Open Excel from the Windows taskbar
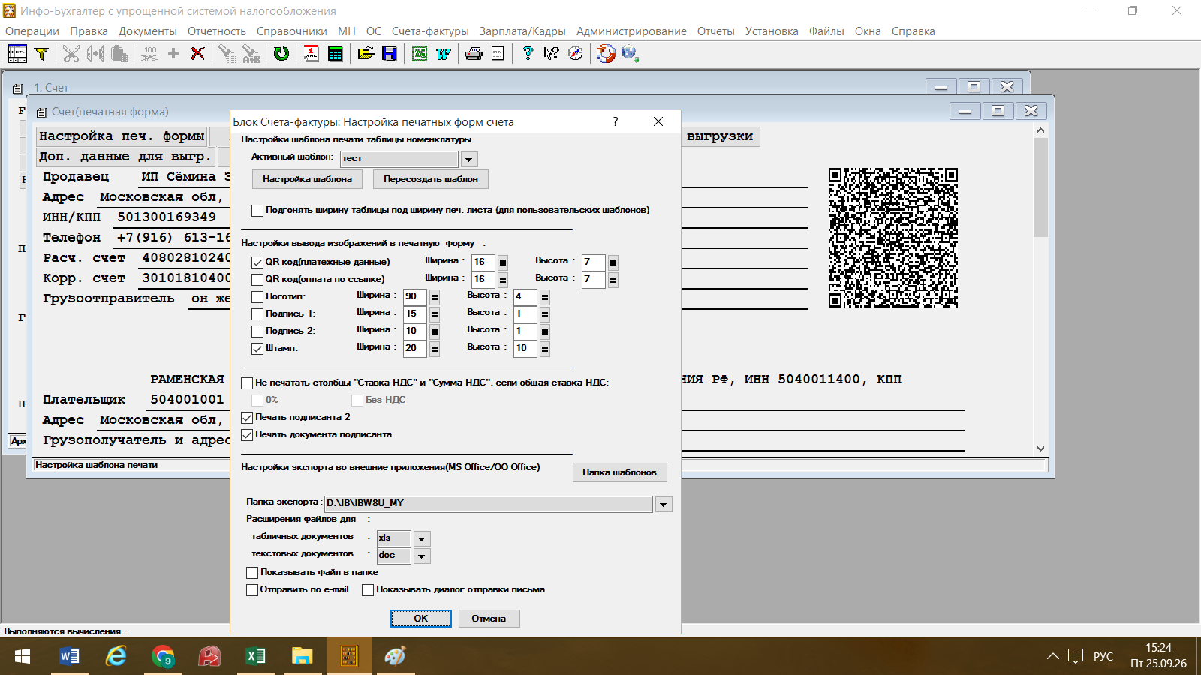Viewport: 1201px width, 675px height. click(255, 656)
